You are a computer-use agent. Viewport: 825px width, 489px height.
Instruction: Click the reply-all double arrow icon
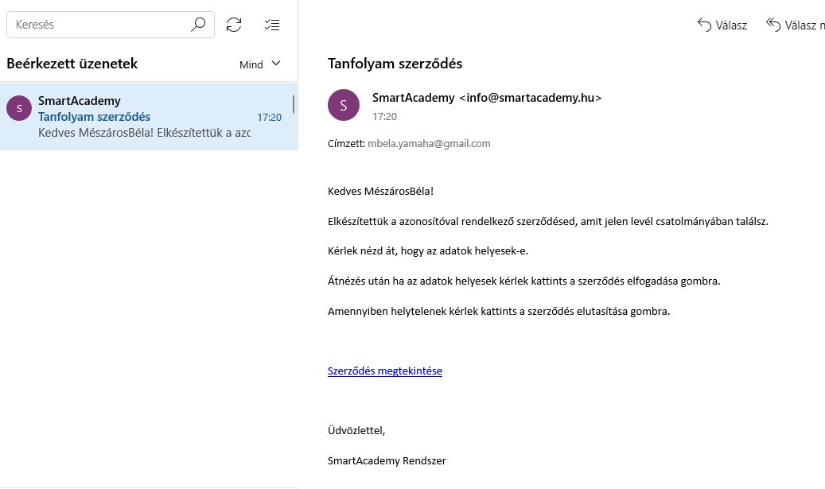click(773, 25)
